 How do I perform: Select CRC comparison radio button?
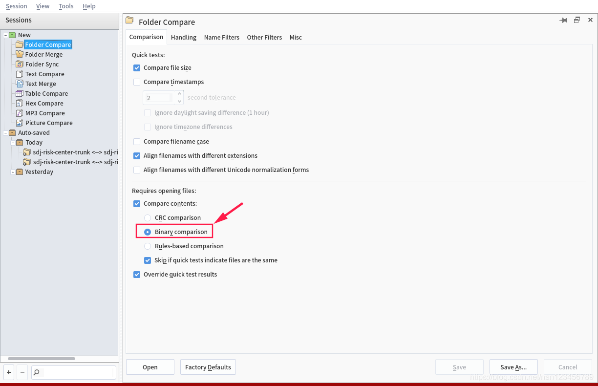[148, 218]
